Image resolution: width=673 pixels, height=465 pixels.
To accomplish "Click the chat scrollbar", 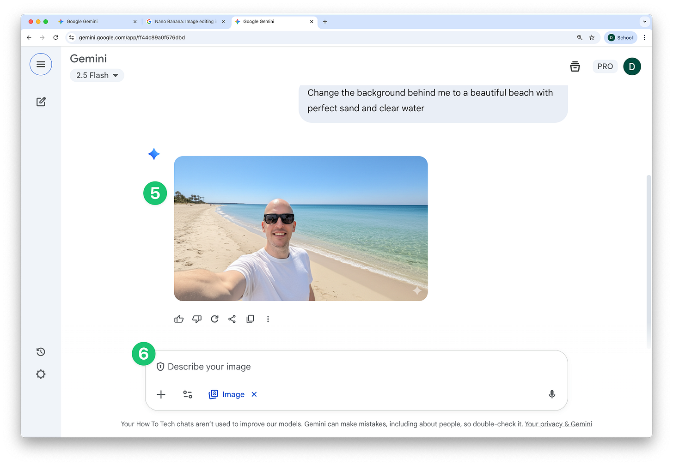I will pos(649,261).
